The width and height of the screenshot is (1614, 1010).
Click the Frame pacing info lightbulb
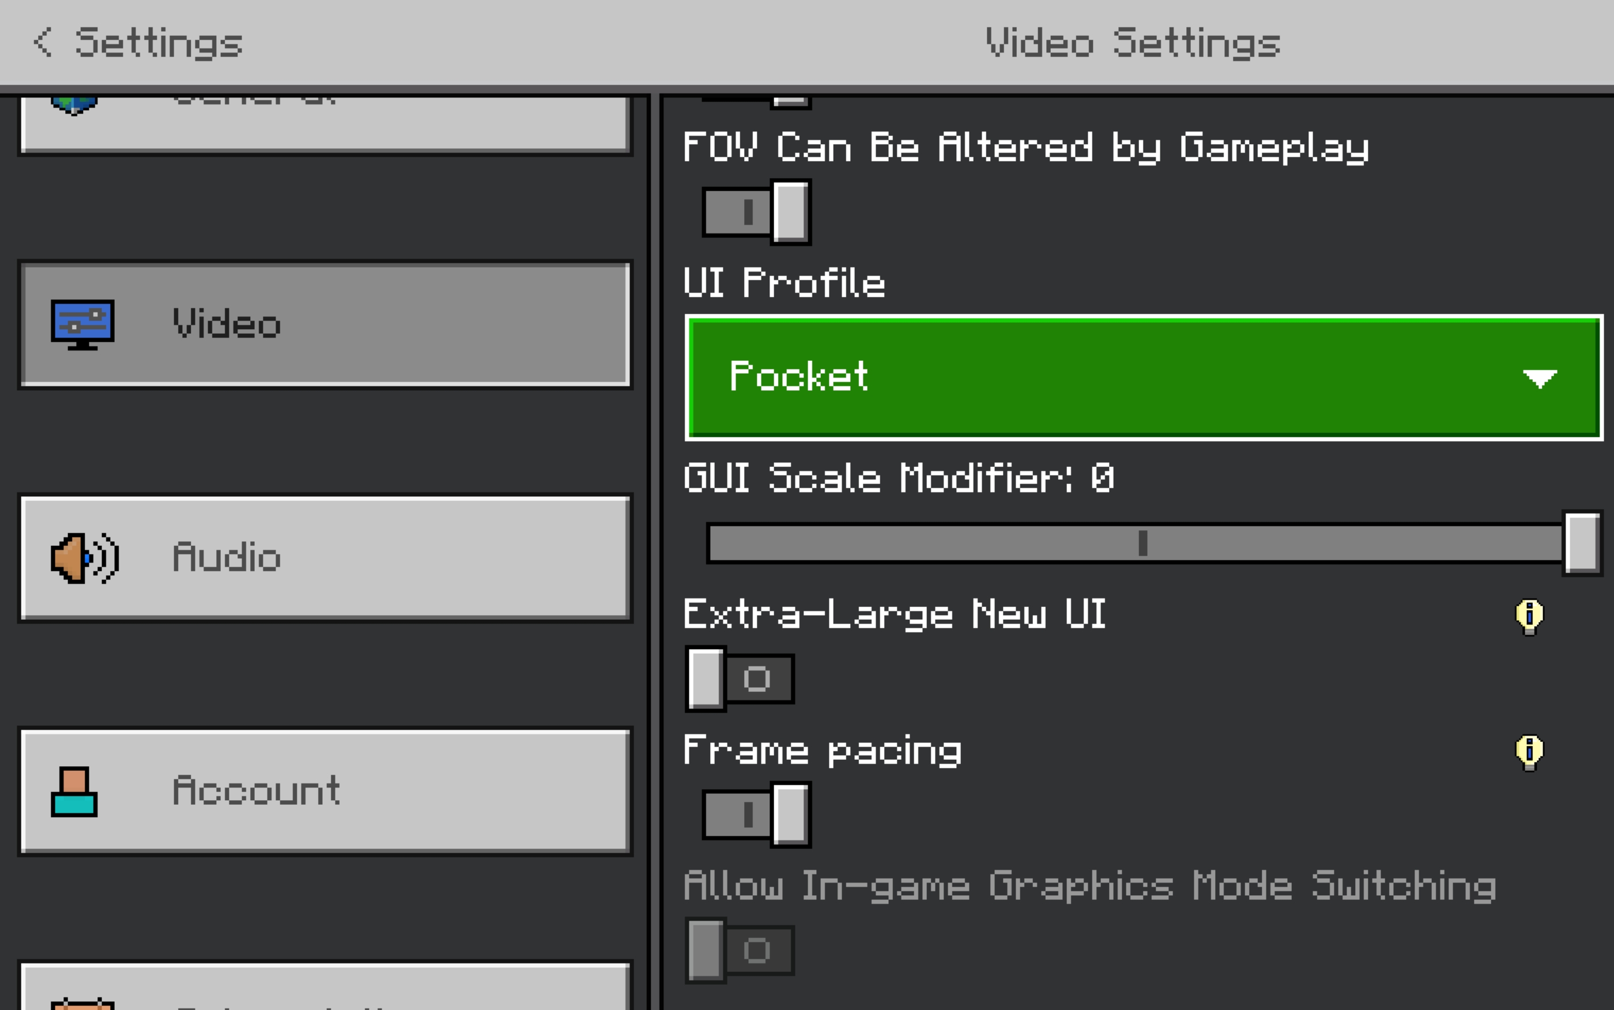coord(1529,752)
